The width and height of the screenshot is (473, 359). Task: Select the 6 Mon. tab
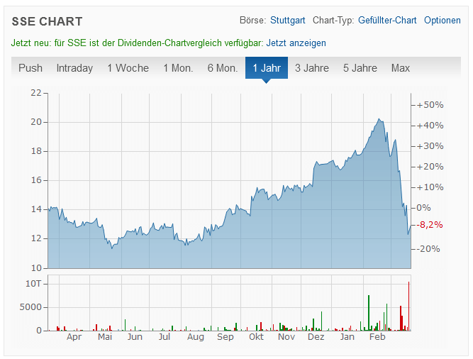(x=223, y=68)
